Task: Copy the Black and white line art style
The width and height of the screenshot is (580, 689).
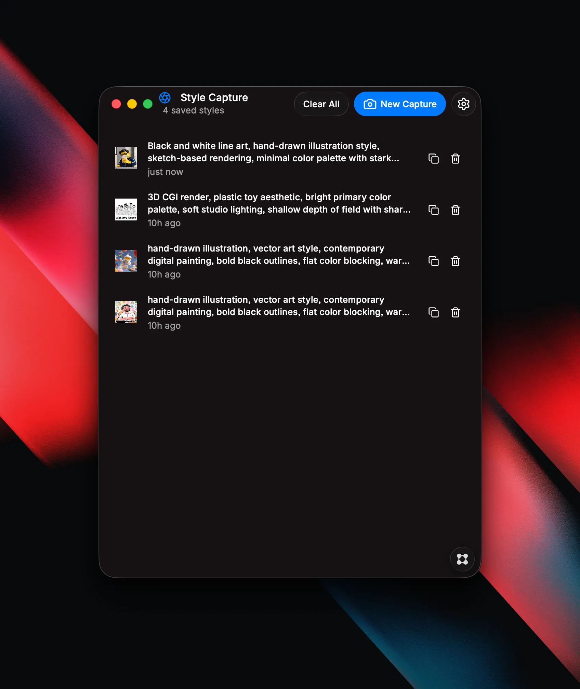Action: click(x=433, y=159)
